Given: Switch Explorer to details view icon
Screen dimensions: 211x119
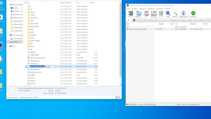Looking at the screenshot, I should 117,97.
